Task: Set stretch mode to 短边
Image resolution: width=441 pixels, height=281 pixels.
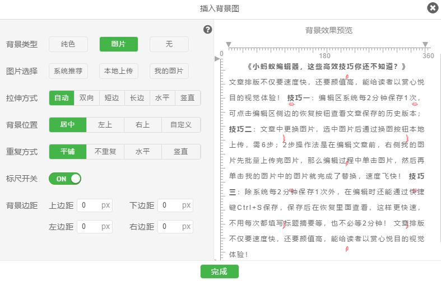Action: (112, 98)
